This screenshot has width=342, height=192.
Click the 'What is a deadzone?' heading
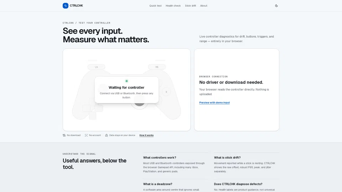coord(158,184)
